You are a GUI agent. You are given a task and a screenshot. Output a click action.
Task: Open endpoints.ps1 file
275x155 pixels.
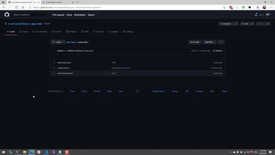point(64,68)
